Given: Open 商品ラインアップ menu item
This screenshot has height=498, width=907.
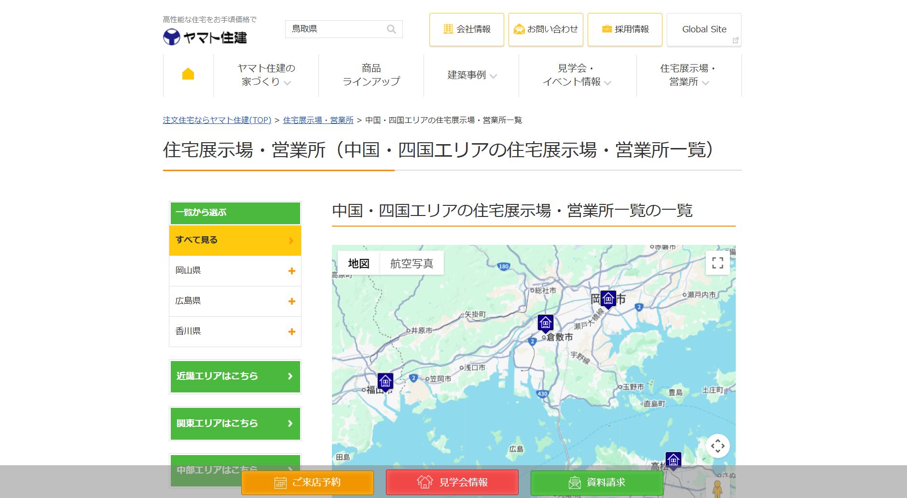Looking at the screenshot, I should click(371, 75).
